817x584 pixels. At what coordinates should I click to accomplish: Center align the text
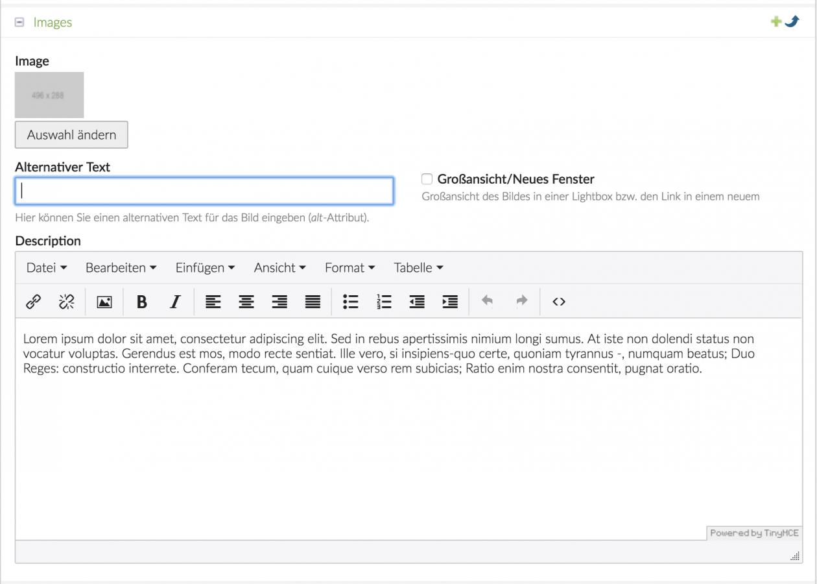coord(246,301)
